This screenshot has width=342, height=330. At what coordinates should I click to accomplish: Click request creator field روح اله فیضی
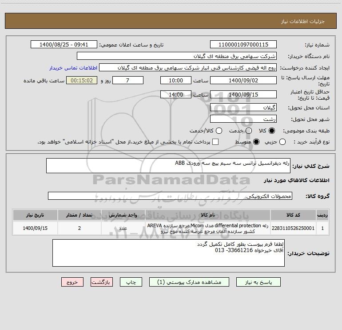188,68
